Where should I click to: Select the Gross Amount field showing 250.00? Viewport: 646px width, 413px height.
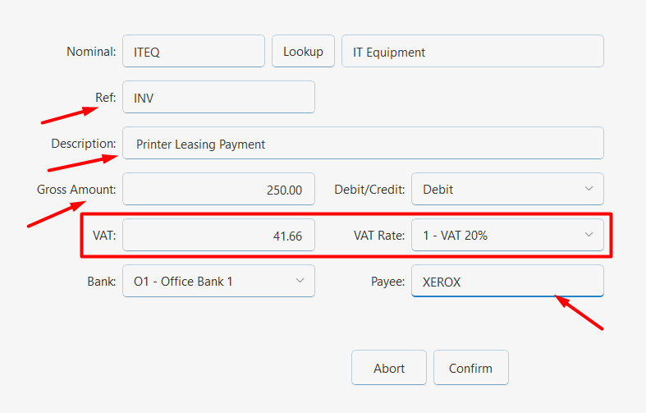(219, 189)
